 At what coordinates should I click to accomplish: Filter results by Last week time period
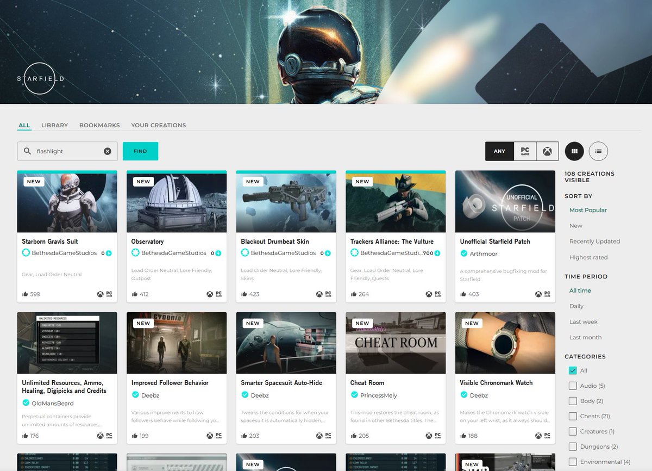583,321
